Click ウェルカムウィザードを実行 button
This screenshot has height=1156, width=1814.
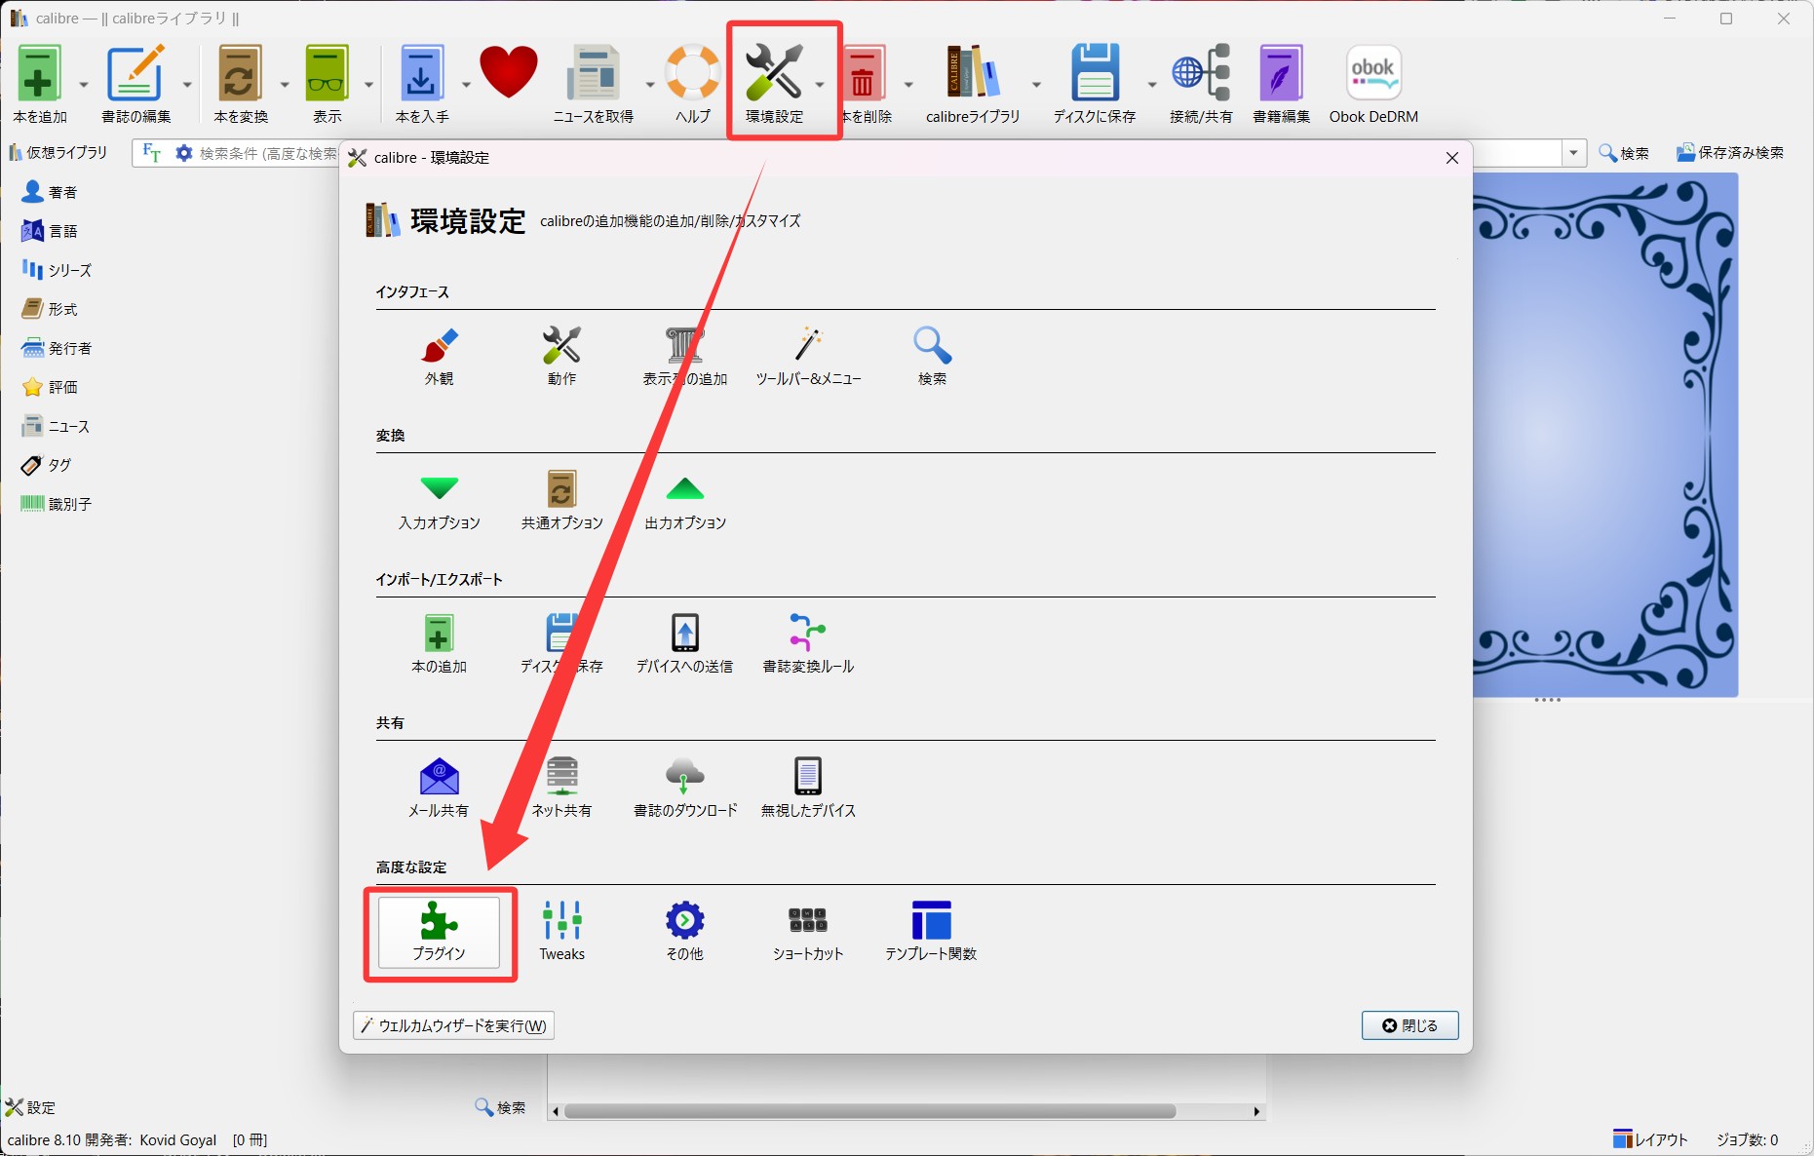(453, 1025)
